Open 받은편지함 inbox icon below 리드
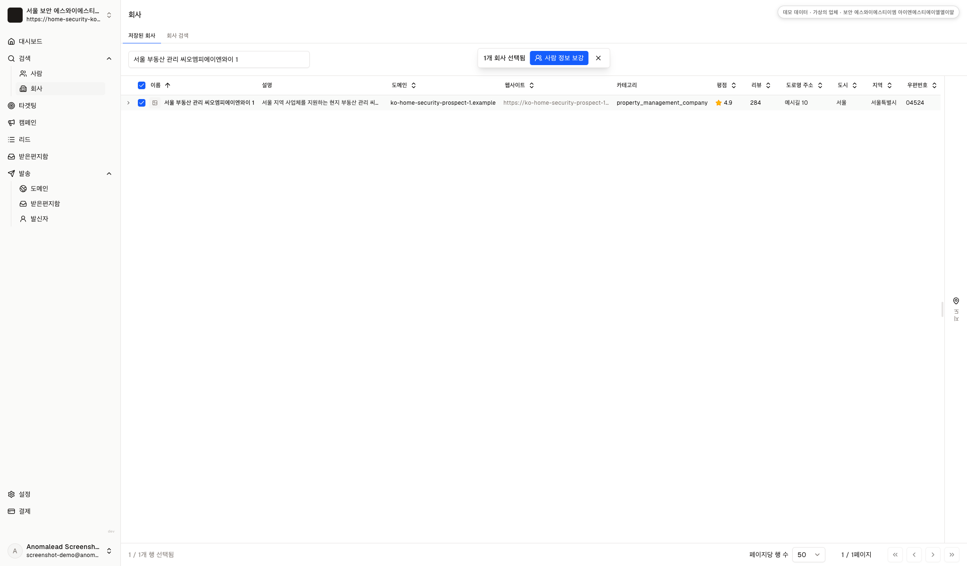The height and width of the screenshot is (566, 967). point(11,157)
